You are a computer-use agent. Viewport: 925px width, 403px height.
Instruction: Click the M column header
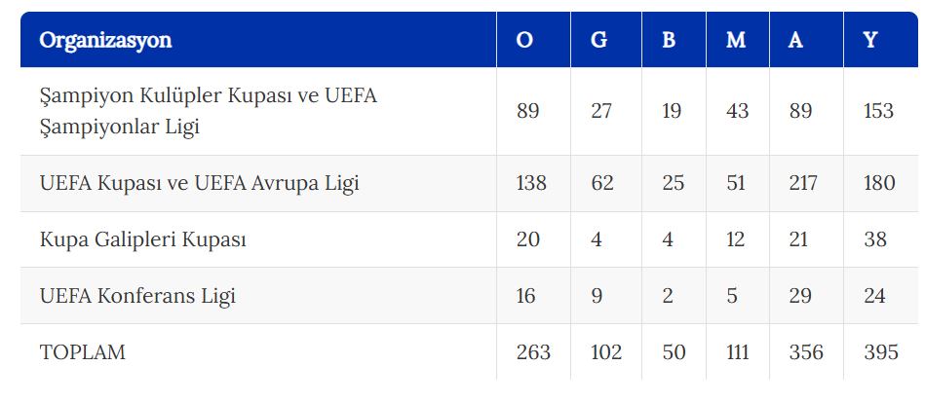click(736, 40)
